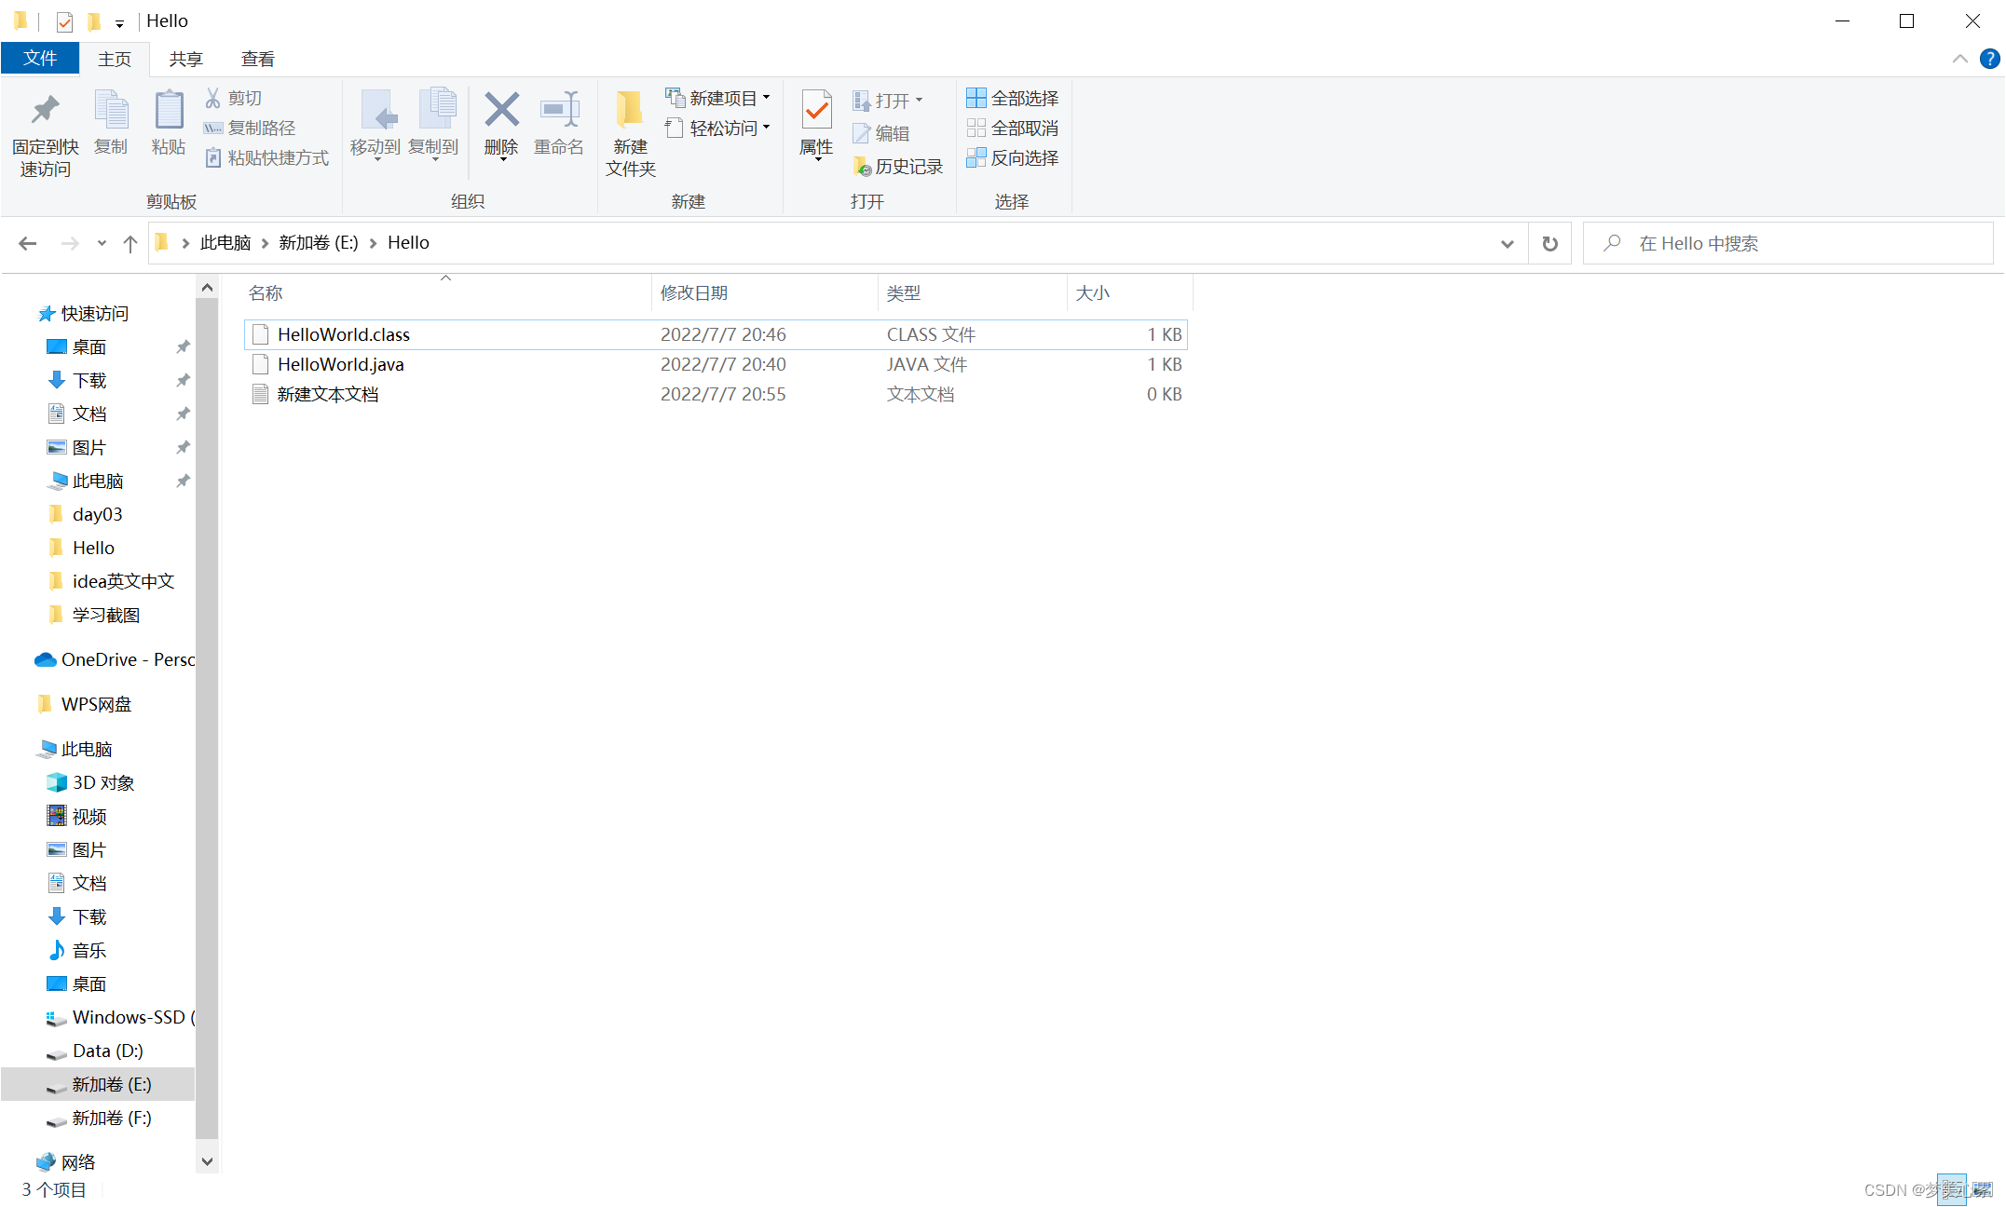The width and height of the screenshot is (2006, 1207).
Task: Click the Pin to Quick access icon
Action: pos(45,111)
